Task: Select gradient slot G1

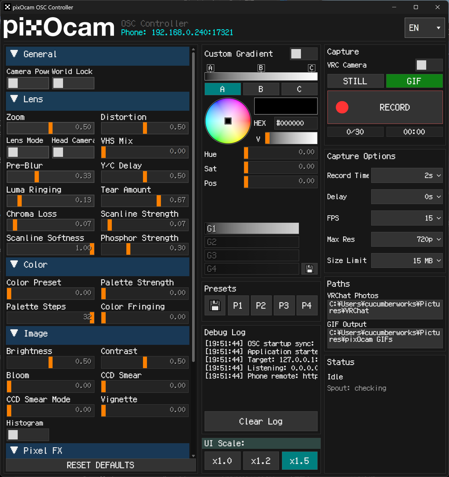Action: point(252,229)
